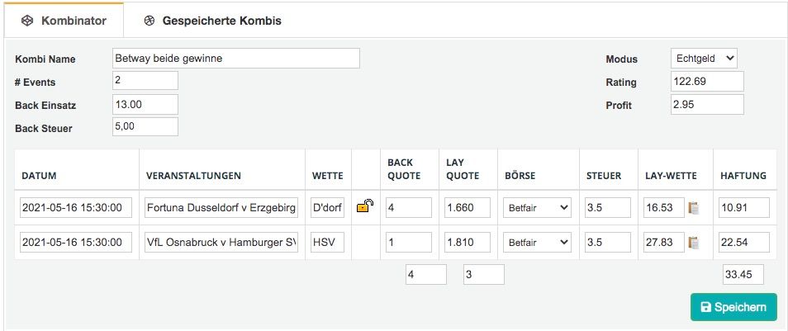788x331 pixels.
Task: Expand Börse dropdown in Fortuna Dusseldorf row
Action: (x=537, y=207)
